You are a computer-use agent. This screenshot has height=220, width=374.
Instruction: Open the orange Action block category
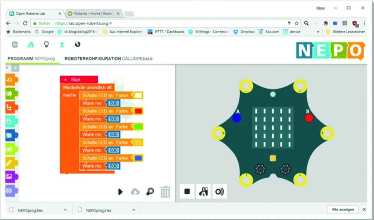point(12,80)
